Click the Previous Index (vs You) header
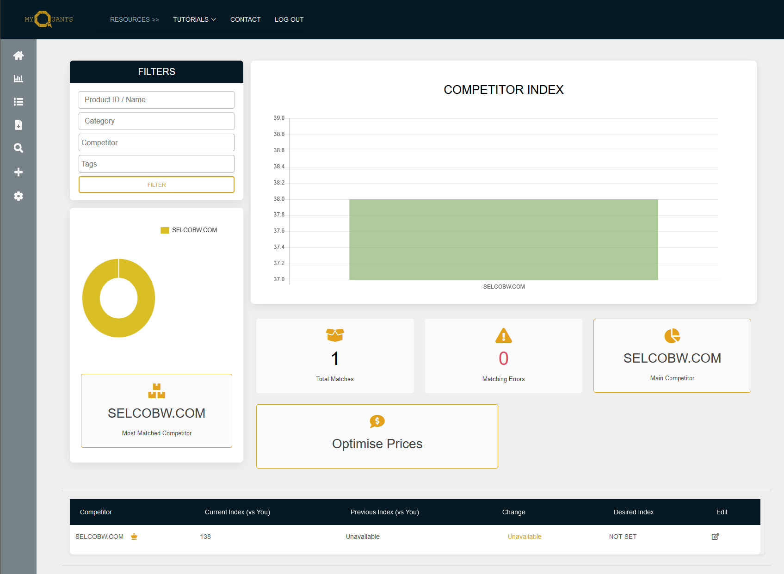The image size is (784, 574). coord(385,512)
